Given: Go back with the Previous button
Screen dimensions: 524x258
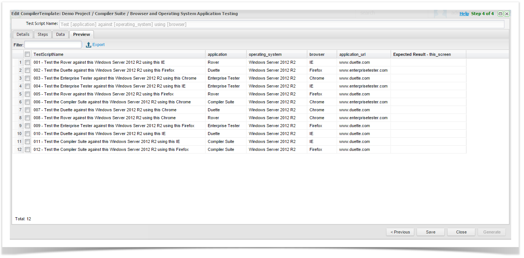Looking at the screenshot, I should tap(400, 232).
